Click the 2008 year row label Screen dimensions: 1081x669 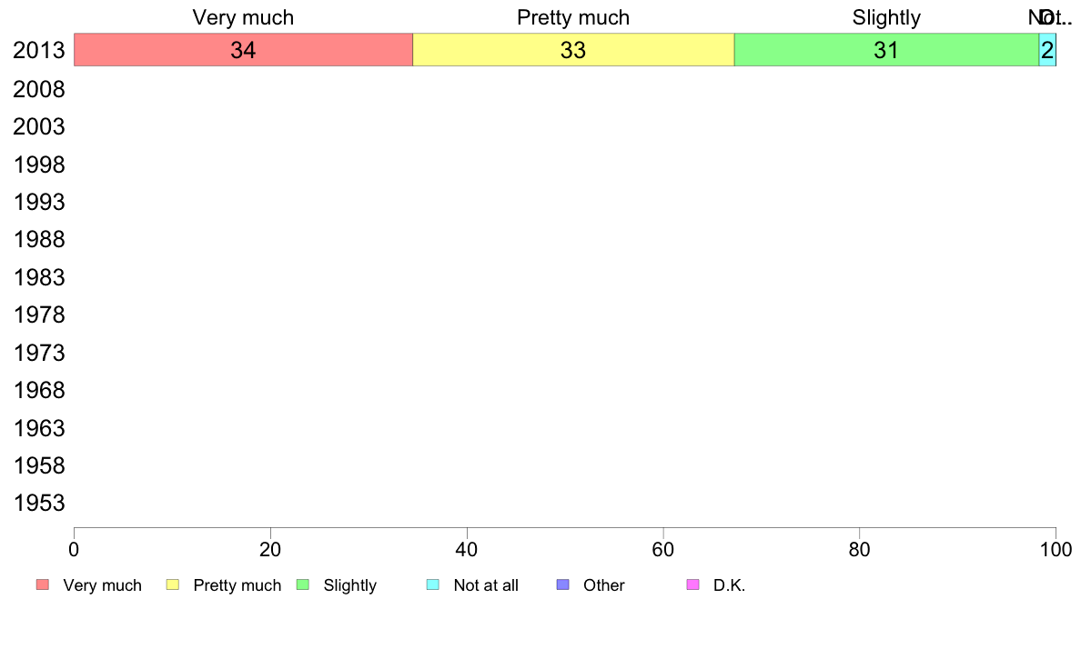(x=39, y=90)
